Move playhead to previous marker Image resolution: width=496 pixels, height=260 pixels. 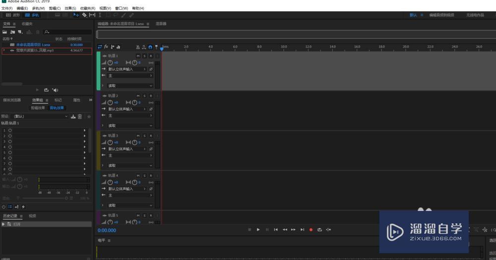point(276,230)
